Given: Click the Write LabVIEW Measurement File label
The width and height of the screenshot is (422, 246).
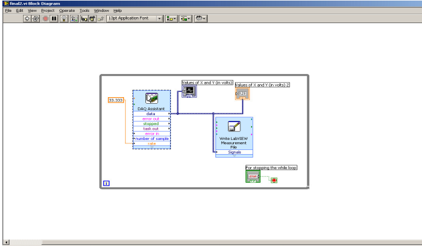Looking at the screenshot, I should (x=234, y=143).
